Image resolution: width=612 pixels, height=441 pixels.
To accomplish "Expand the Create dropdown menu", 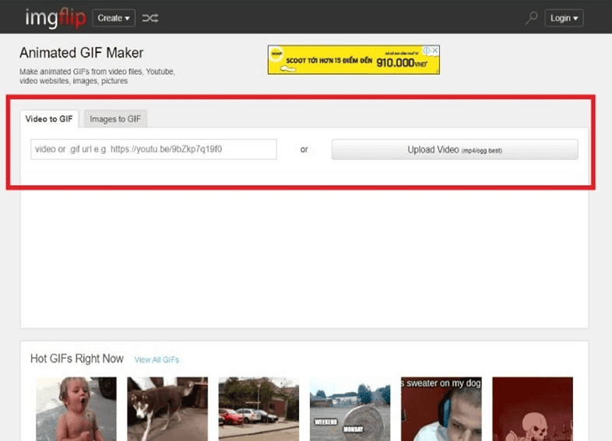I will pos(114,18).
